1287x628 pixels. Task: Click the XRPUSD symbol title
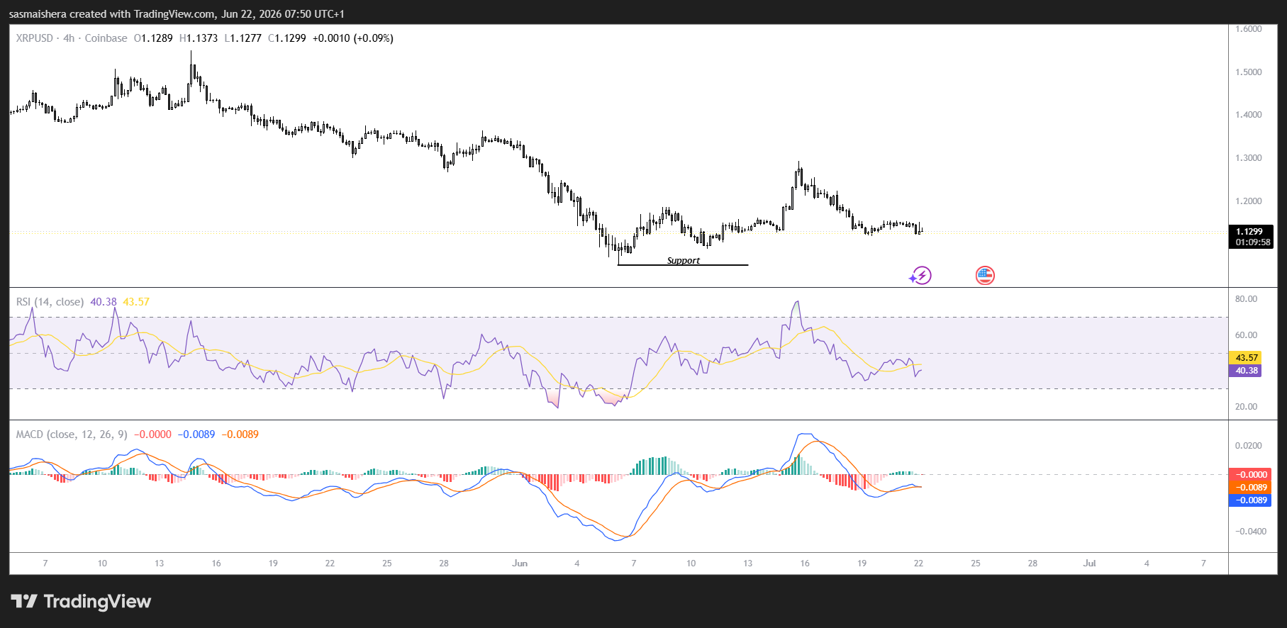click(35, 38)
